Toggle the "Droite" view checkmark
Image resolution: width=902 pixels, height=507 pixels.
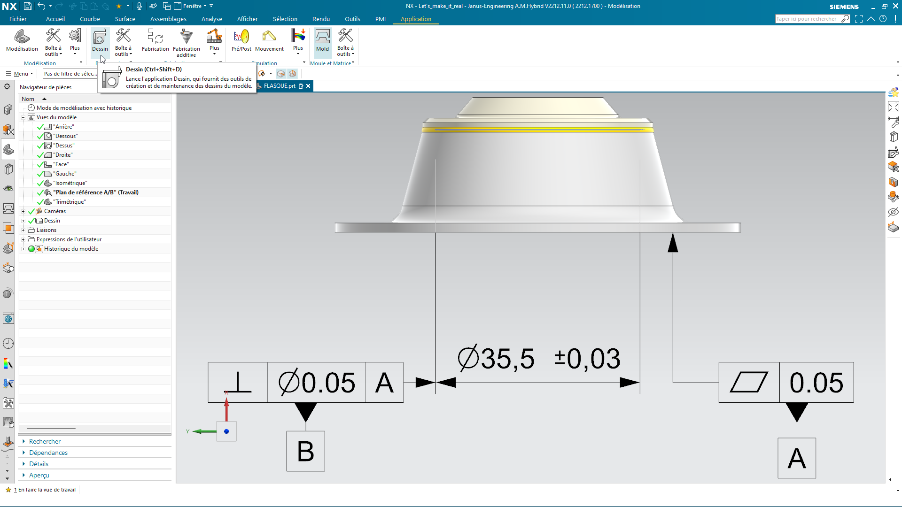40,155
